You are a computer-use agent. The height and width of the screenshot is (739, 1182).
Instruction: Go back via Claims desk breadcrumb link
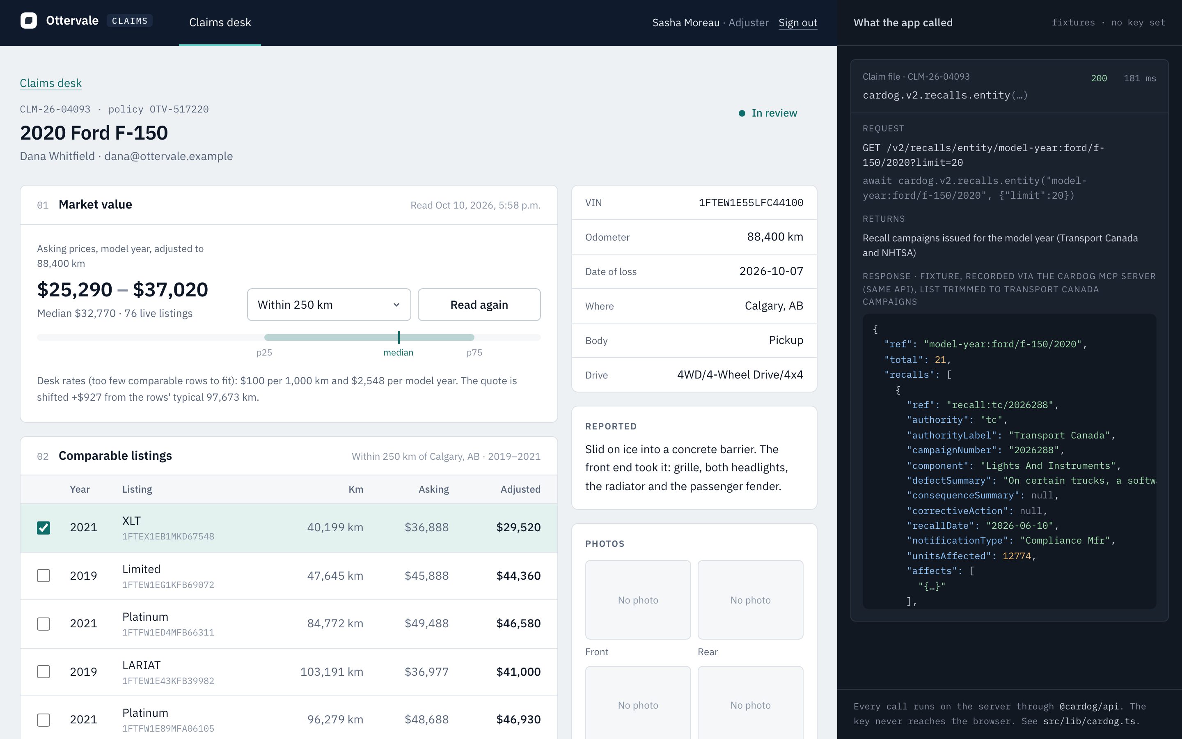(x=51, y=83)
